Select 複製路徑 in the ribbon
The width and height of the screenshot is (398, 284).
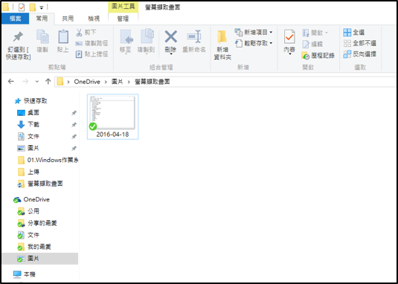point(92,43)
